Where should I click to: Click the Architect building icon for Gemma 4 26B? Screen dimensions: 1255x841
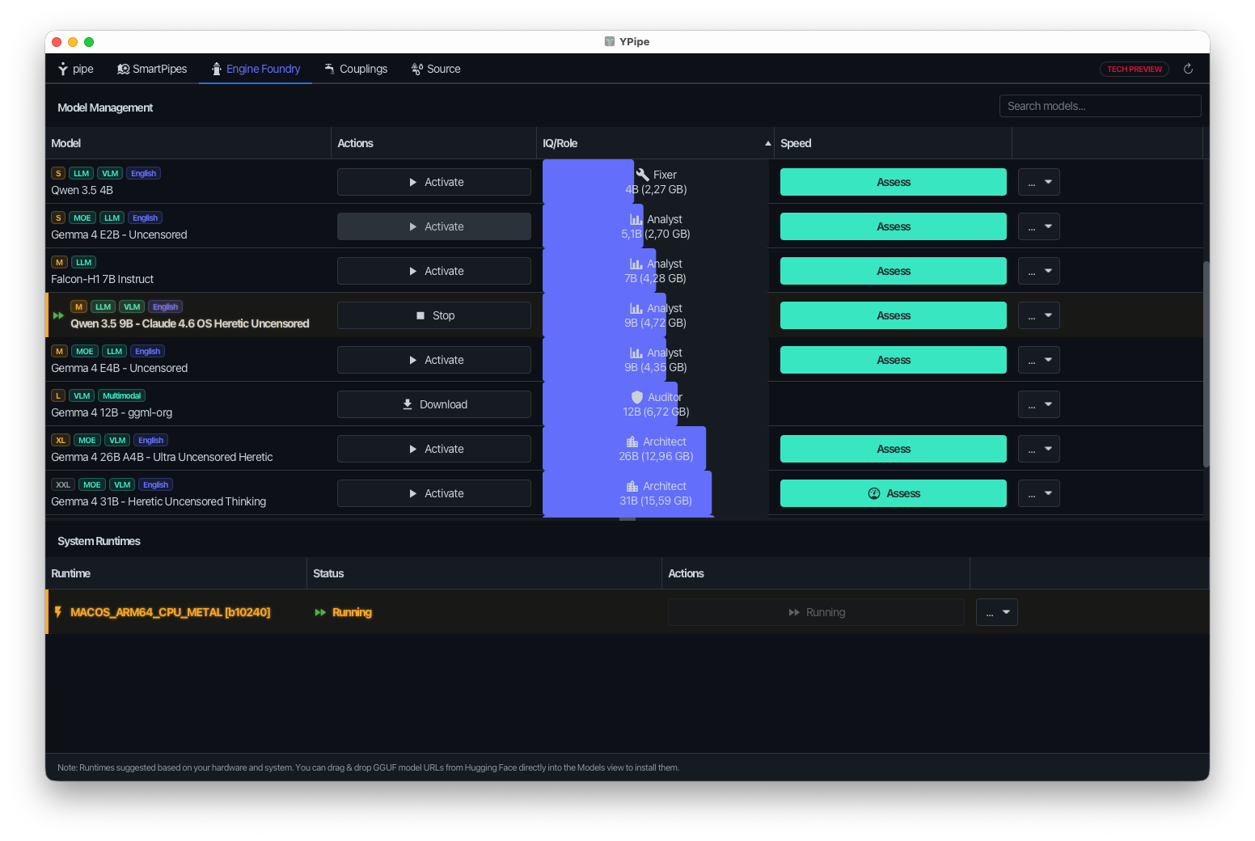632,442
